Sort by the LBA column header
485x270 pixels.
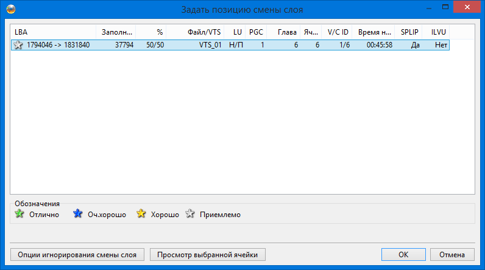coord(54,32)
